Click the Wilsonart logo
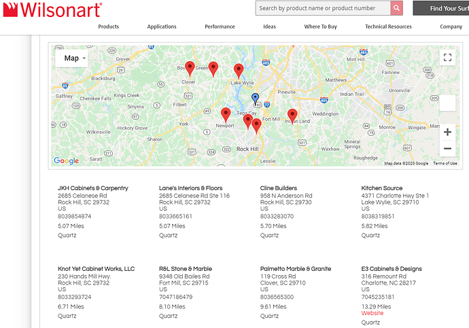The height and width of the screenshot is (328, 469). point(52,10)
